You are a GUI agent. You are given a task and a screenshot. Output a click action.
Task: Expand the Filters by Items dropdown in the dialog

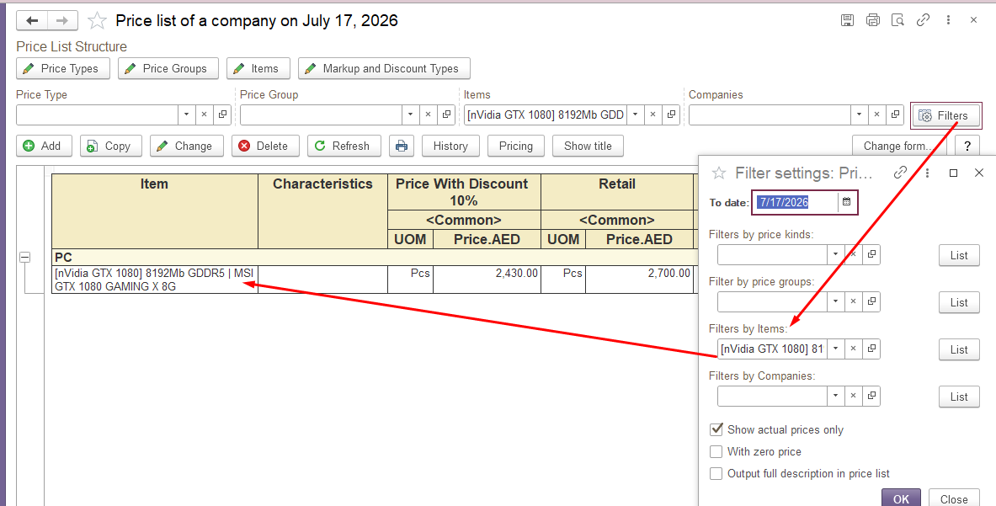835,349
